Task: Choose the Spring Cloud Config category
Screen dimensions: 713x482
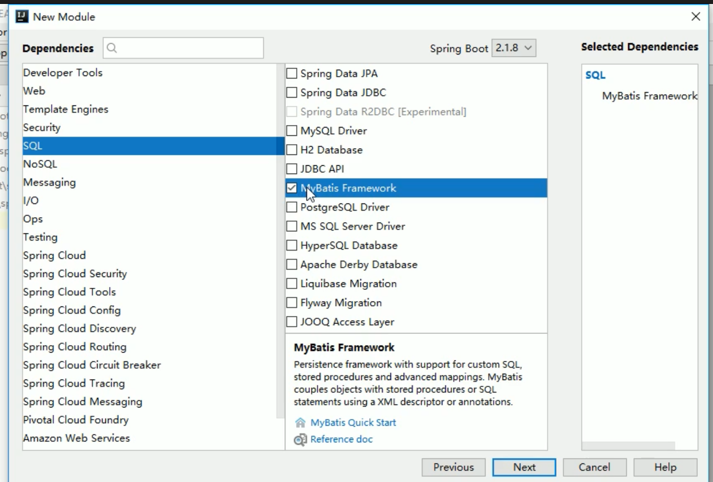Action: coord(72,310)
